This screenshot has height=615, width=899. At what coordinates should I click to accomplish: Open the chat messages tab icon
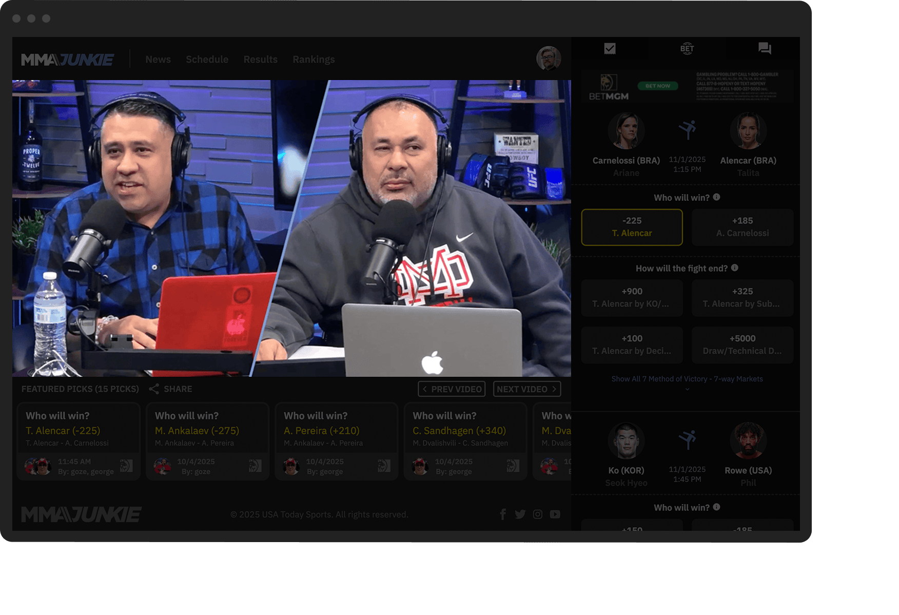click(765, 49)
